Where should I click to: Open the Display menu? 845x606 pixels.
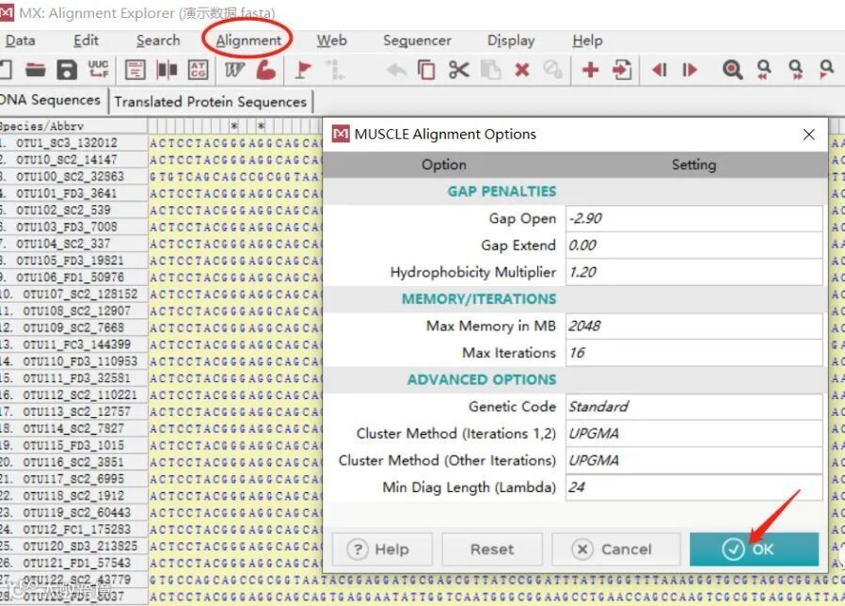tap(511, 40)
